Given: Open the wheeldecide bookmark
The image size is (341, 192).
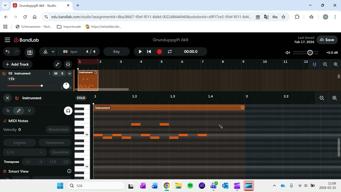Looking at the screenshot, I should (103, 27).
